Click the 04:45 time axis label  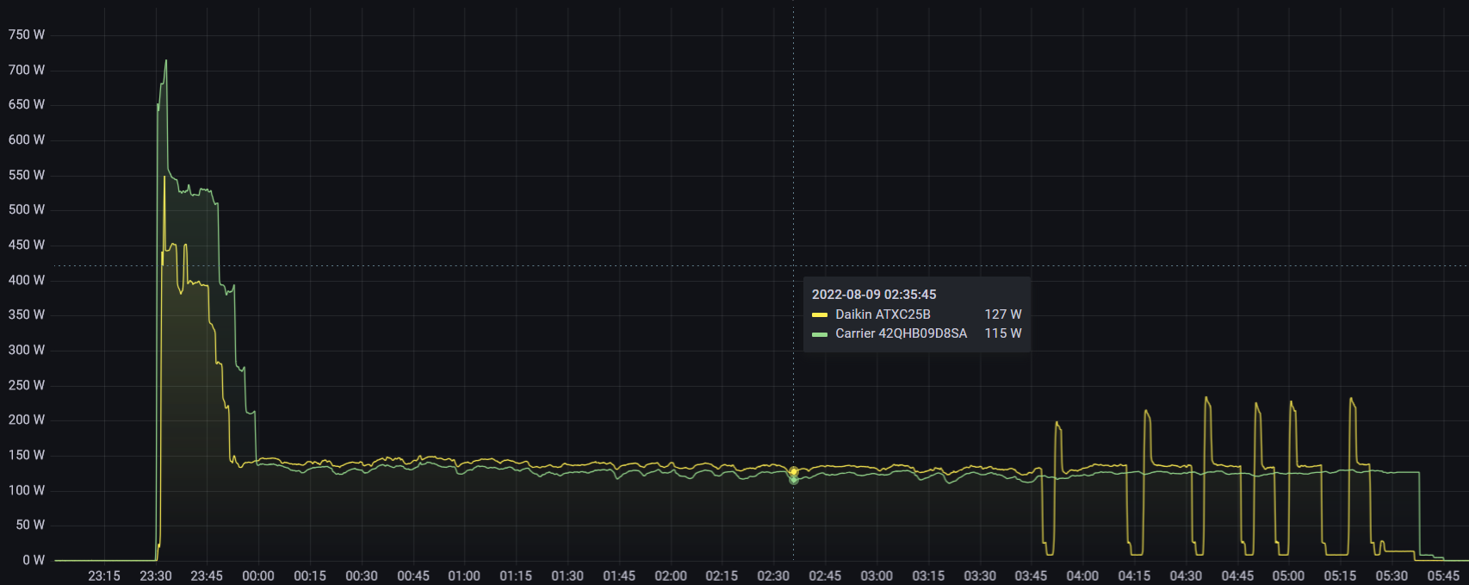[x=1237, y=576]
